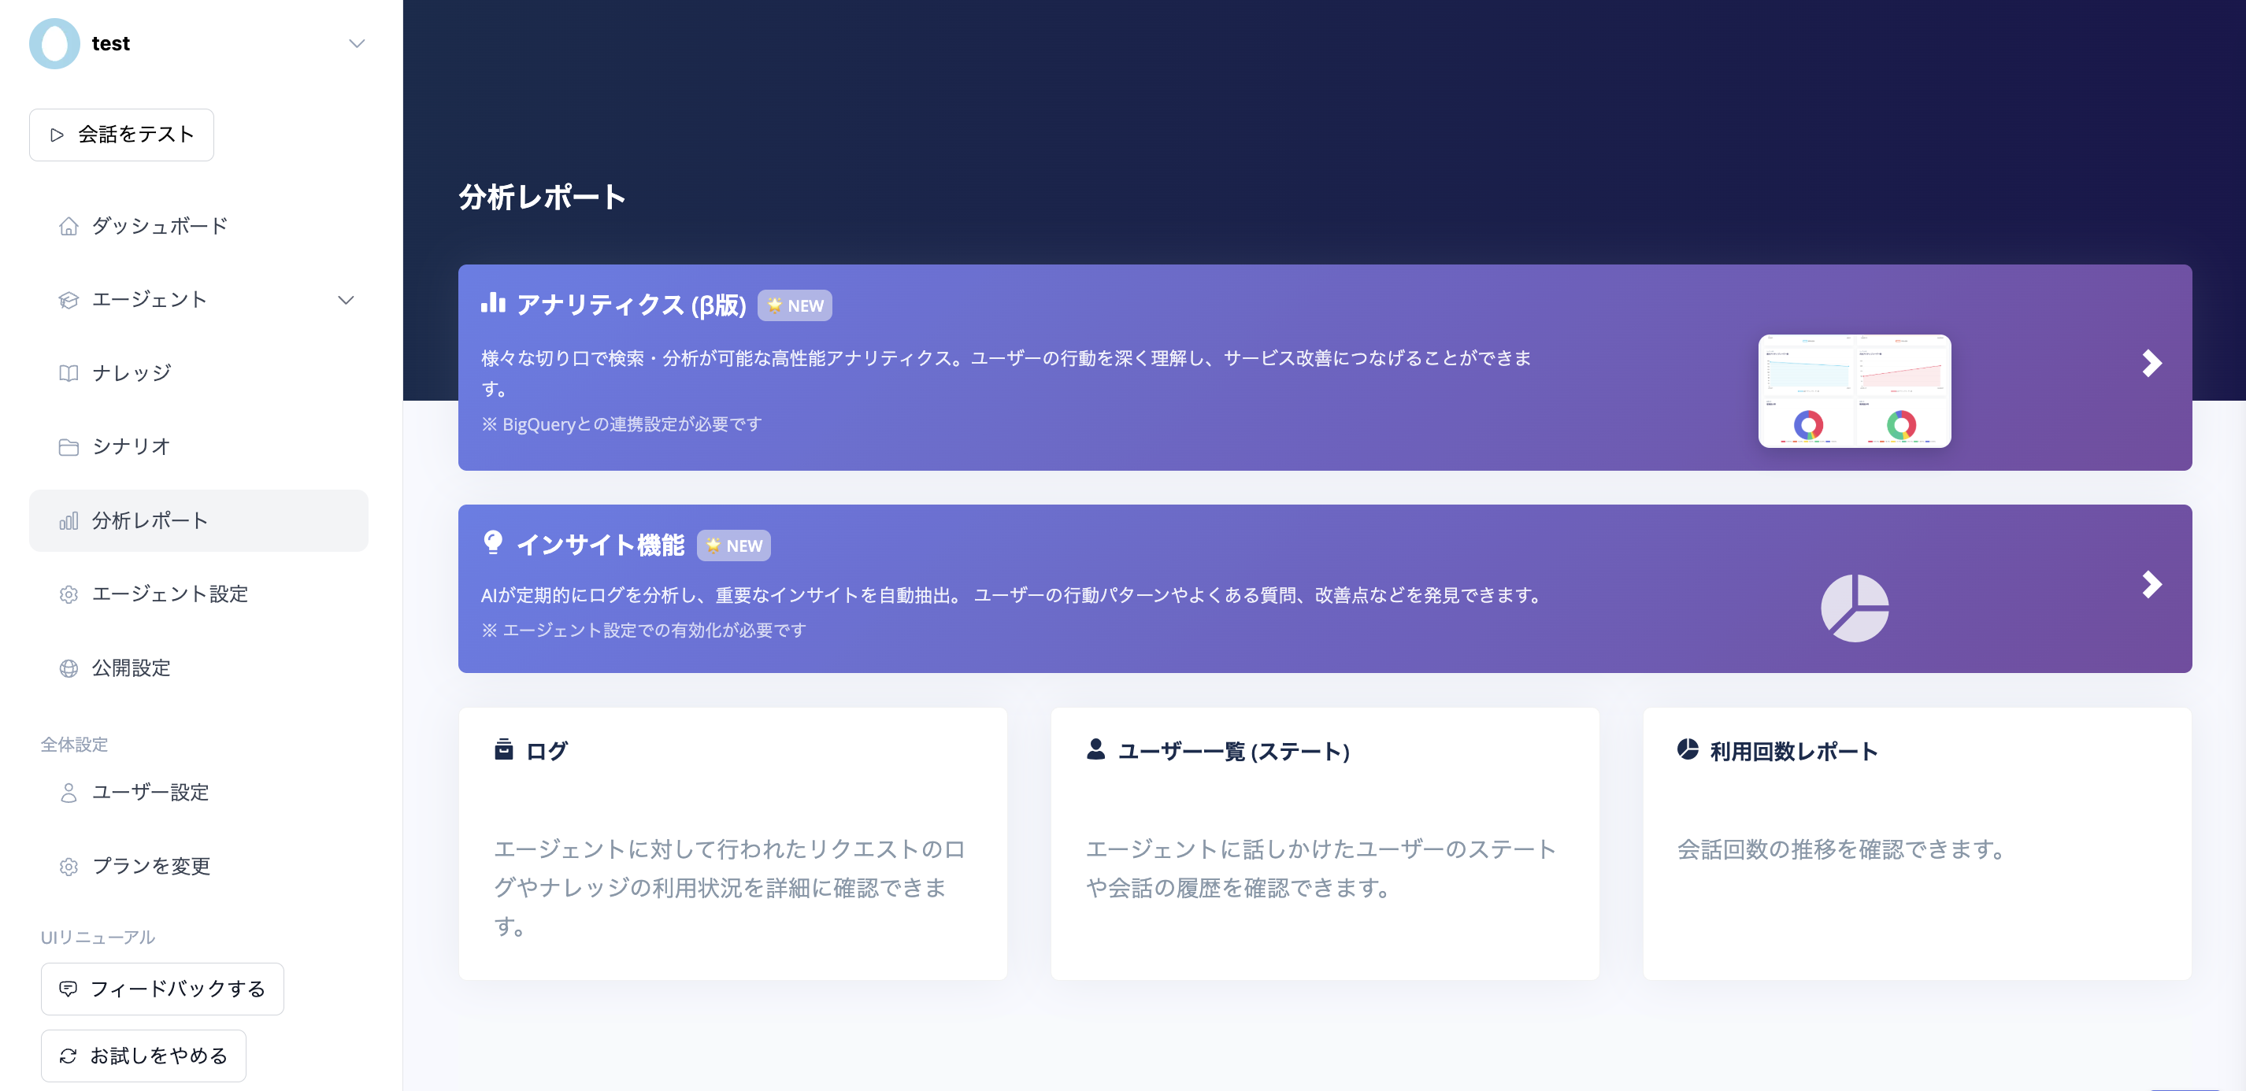2246x1091 pixels.
Task: Click the test workspace logo avatar
Action: click(54, 43)
